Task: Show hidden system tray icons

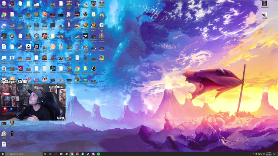Action: (254, 154)
